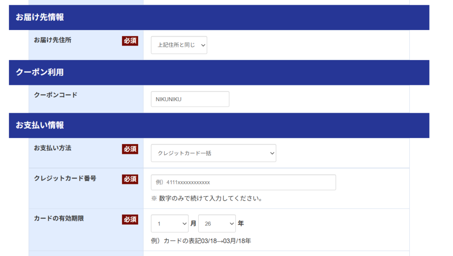
Task: Click the クーポンコード field label
Action: [55, 95]
